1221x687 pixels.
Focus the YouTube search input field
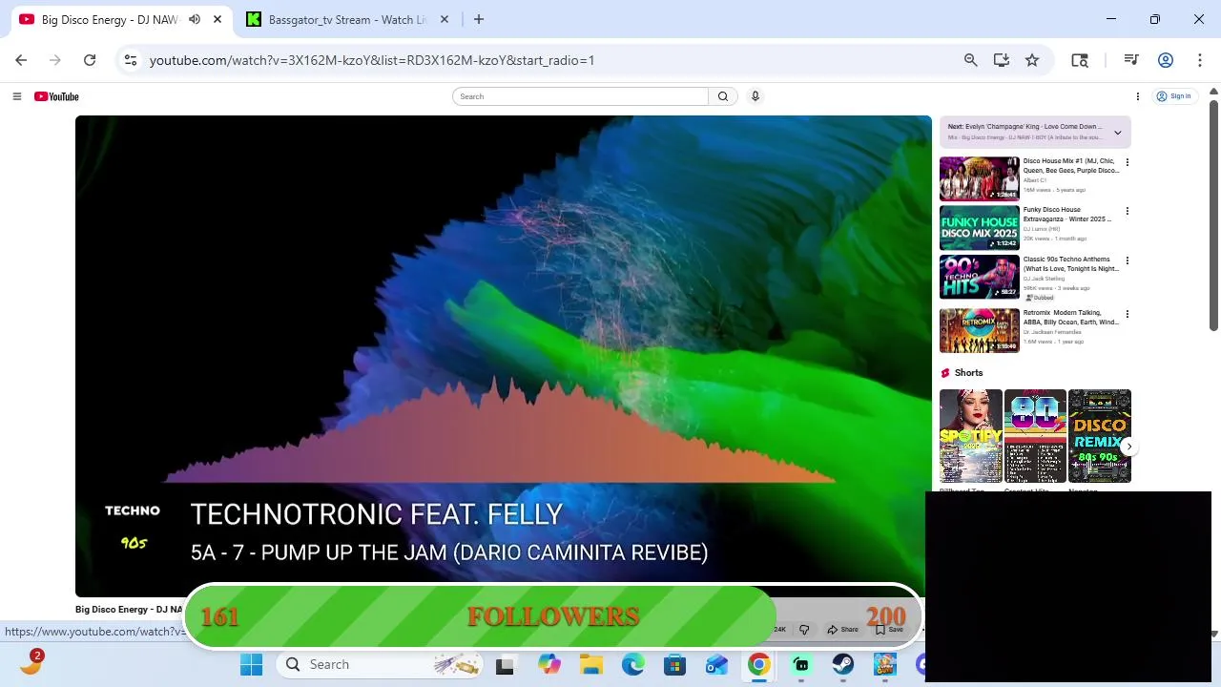[x=581, y=96]
